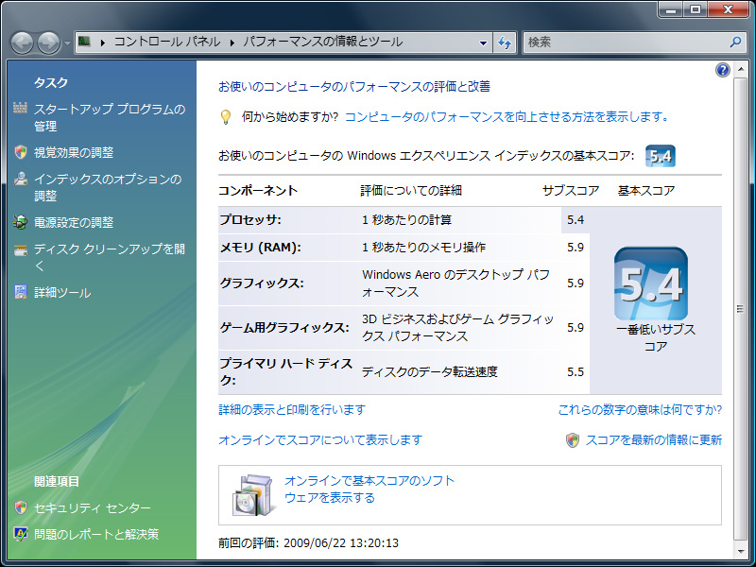Go back with the navigation back arrow
This screenshot has height=567, width=756.
click(23, 43)
